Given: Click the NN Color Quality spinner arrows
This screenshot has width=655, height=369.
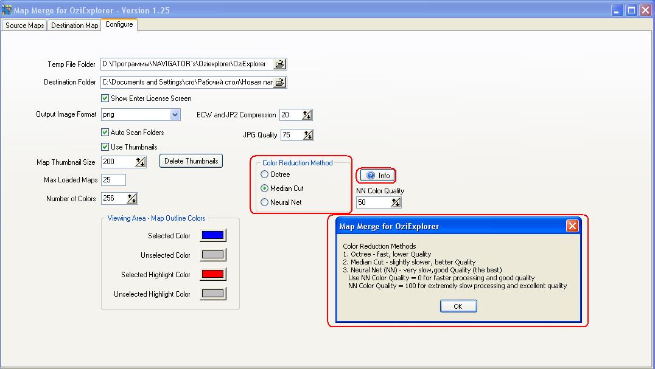Looking at the screenshot, I should [x=396, y=202].
